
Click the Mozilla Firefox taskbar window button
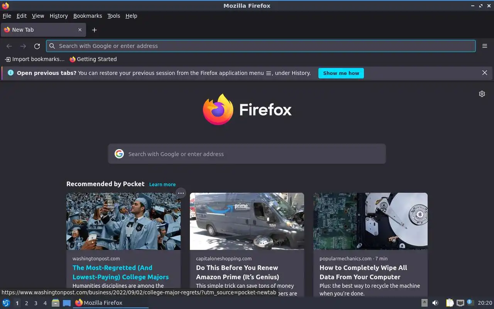tap(111, 303)
